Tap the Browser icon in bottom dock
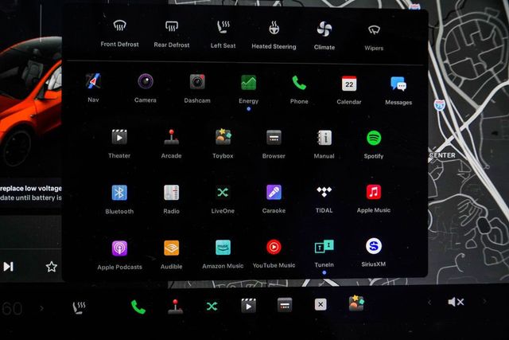Image resolution: width=509 pixels, height=340 pixels. coord(285,305)
